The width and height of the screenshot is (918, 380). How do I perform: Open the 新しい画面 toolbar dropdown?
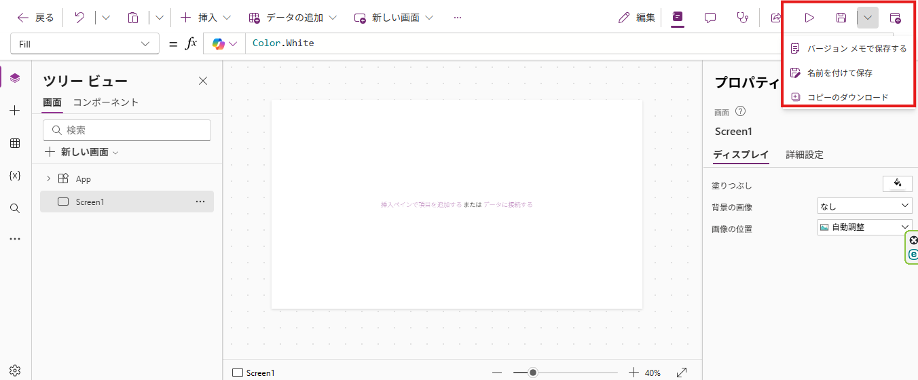coord(394,18)
